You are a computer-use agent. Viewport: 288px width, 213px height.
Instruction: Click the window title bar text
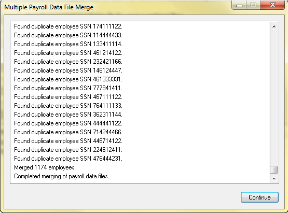click(49, 7)
